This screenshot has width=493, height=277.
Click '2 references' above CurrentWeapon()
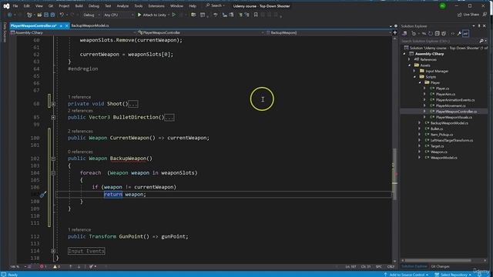coord(80,132)
